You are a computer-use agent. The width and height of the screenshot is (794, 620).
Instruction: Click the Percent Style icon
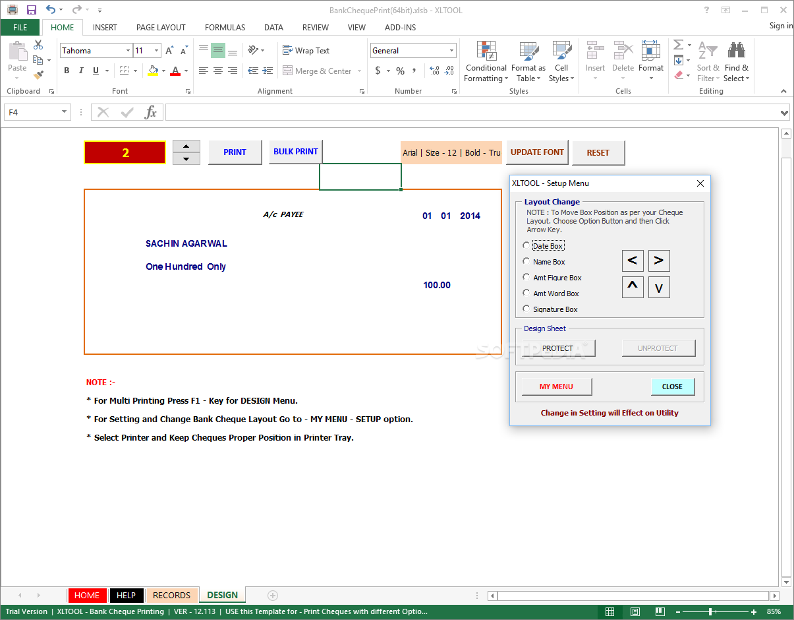point(400,71)
